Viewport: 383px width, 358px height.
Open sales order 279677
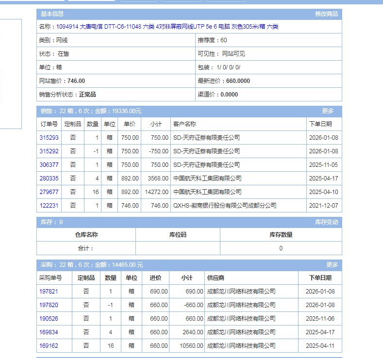click(49, 192)
